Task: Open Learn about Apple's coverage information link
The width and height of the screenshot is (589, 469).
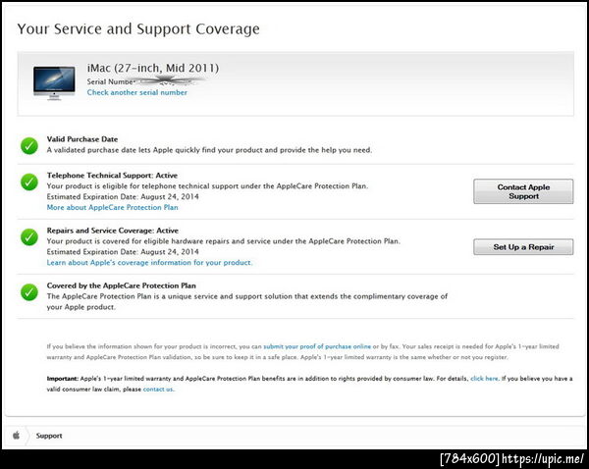Action: (149, 263)
